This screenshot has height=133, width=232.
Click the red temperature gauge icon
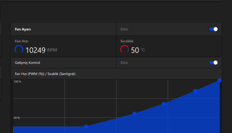click(124, 49)
